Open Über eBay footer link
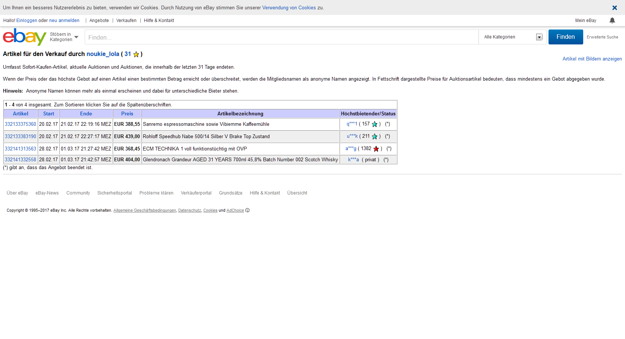Screen dimensions: 625x339 18,193
